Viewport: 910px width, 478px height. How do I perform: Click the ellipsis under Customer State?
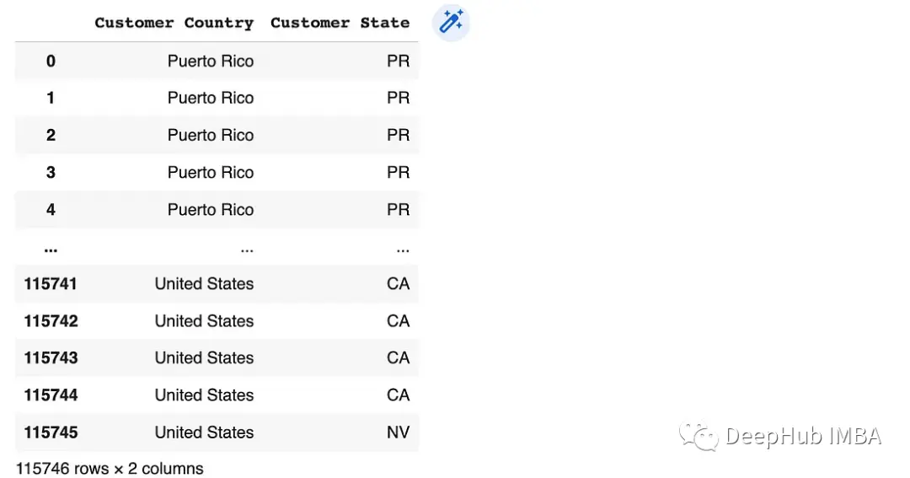pos(403,248)
